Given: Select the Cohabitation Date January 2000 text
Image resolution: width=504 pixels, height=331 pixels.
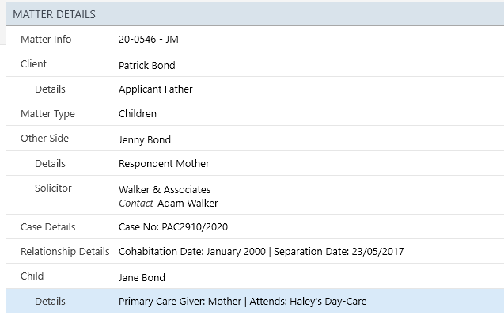Looking at the screenshot, I should 192,252.
